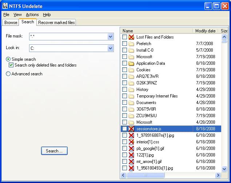
Task: Select the Advanced search radio button
Action: tap(8, 73)
